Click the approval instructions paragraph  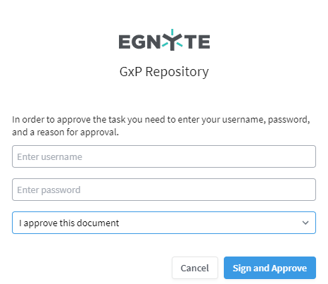(x=161, y=126)
